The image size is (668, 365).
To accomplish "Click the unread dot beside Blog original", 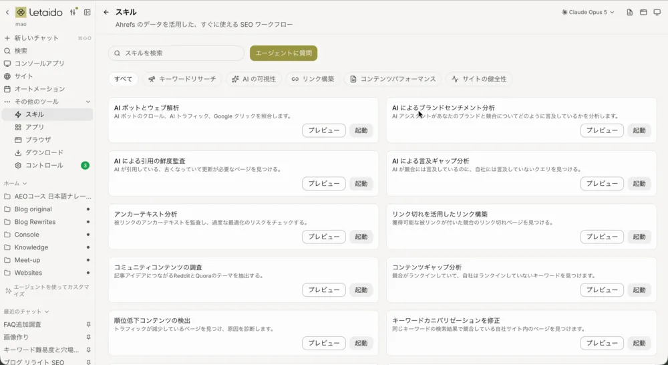I will pyautogui.click(x=88, y=209).
